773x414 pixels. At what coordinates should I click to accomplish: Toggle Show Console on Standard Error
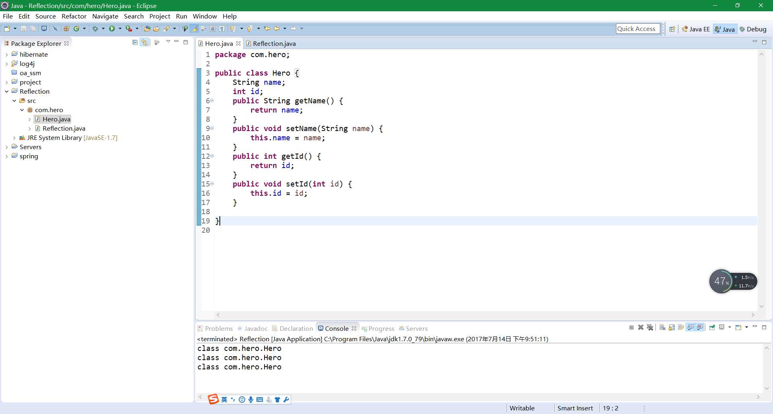coord(700,327)
